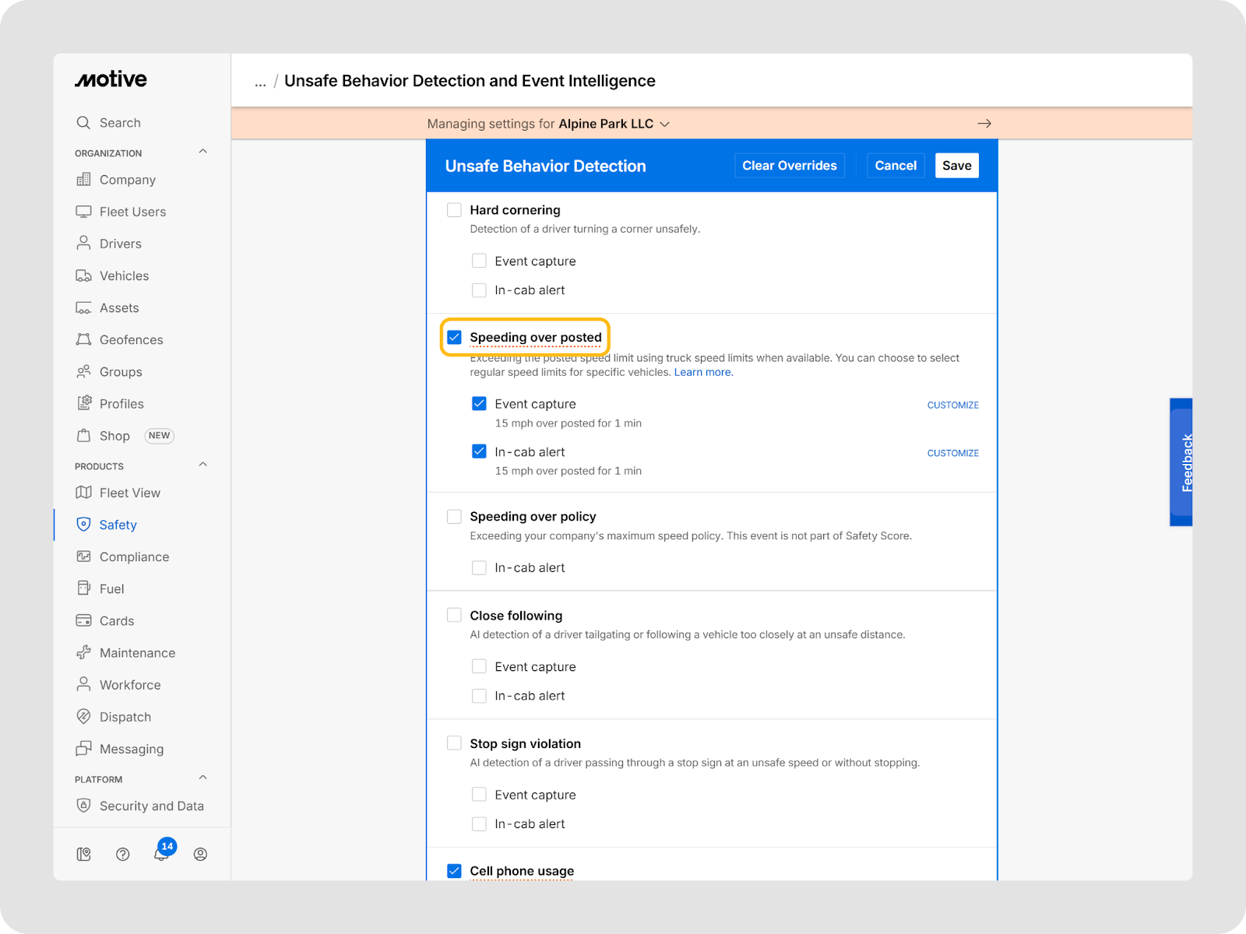Viewport: 1246px width, 934px height.
Task: Click the Search magnifier icon
Action: [x=83, y=123]
